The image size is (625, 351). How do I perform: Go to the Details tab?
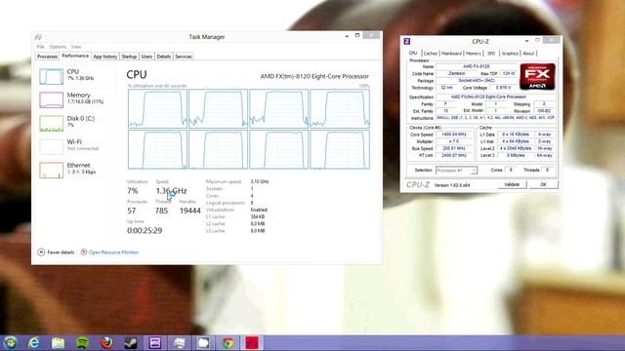pos(163,57)
